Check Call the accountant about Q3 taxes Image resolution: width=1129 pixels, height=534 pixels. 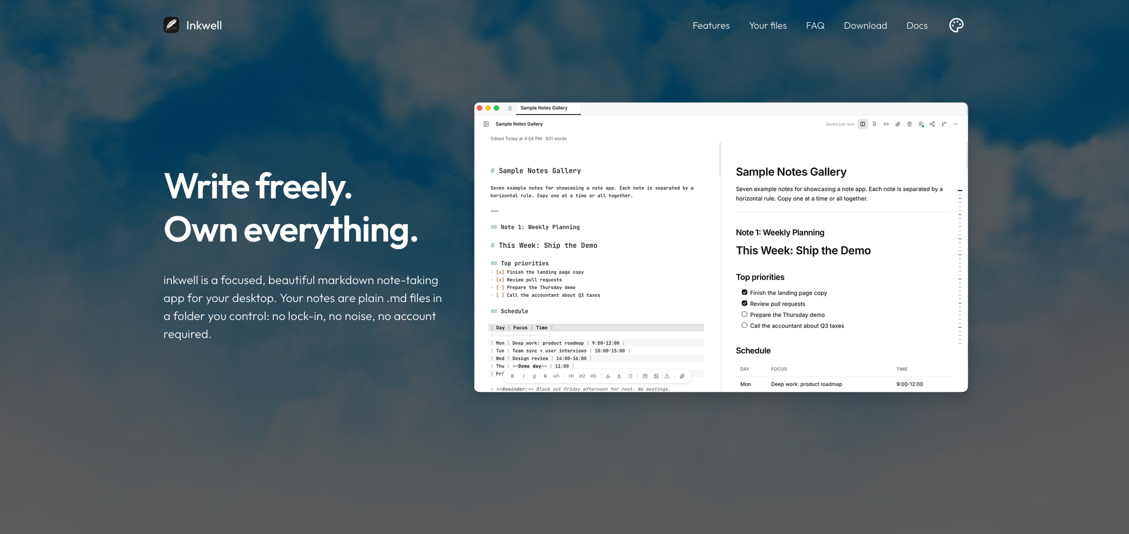tap(744, 325)
